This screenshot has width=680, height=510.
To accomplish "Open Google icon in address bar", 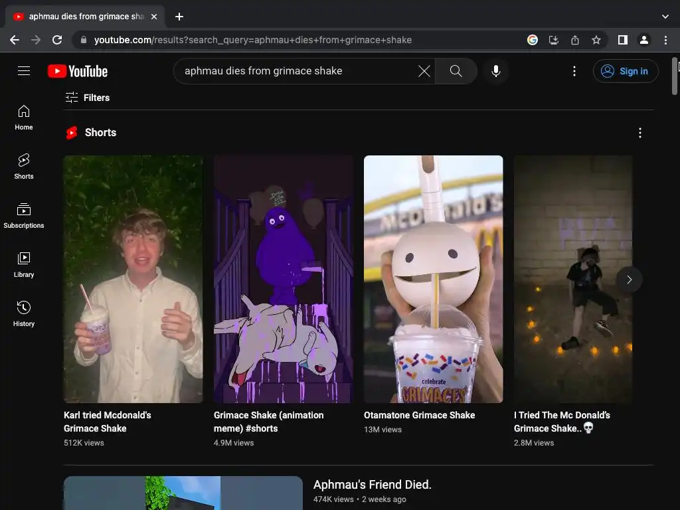I will click(x=533, y=40).
